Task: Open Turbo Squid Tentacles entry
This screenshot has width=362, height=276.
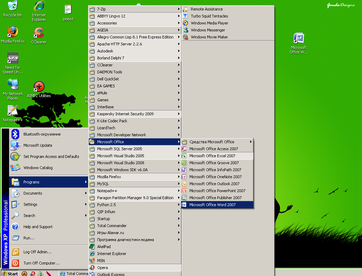Action: click(x=228, y=16)
